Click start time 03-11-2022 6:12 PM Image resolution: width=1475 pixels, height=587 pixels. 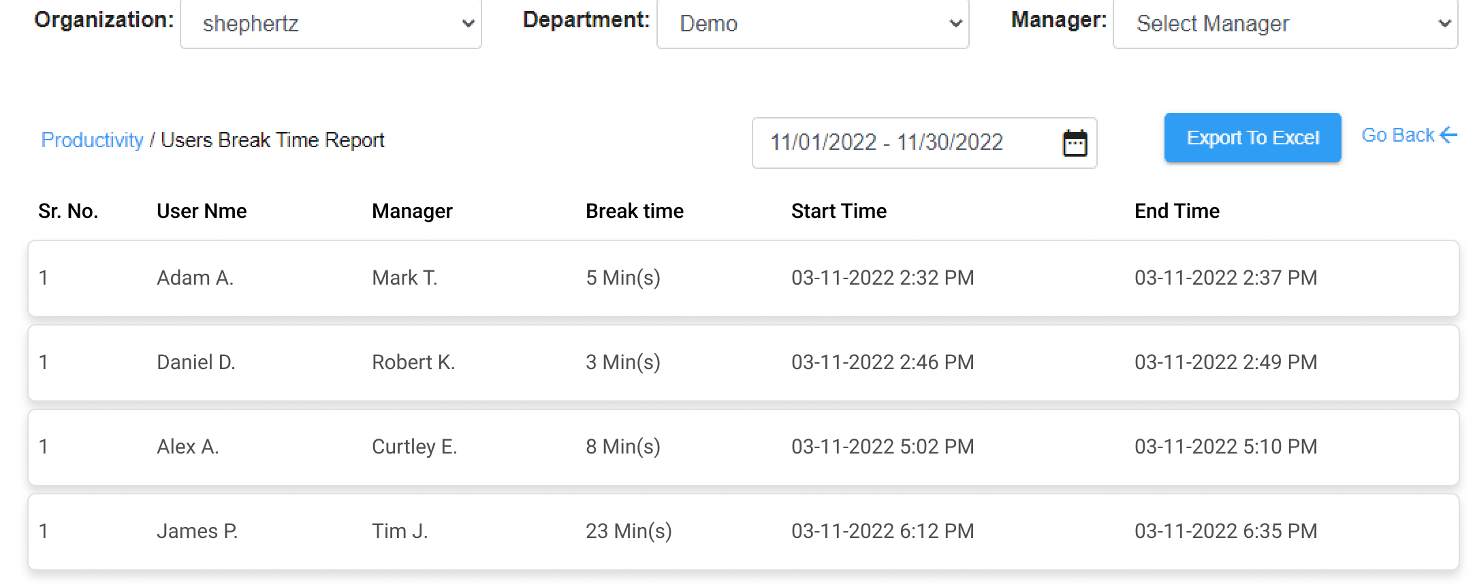(883, 531)
